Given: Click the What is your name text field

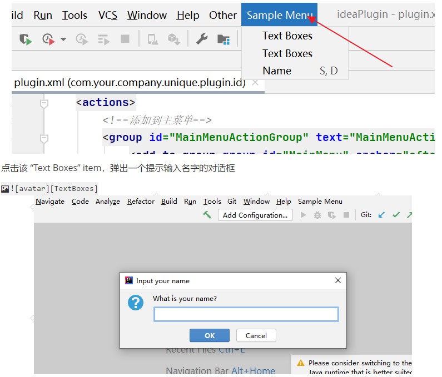Looking at the screenshot, I should (246, 314).
